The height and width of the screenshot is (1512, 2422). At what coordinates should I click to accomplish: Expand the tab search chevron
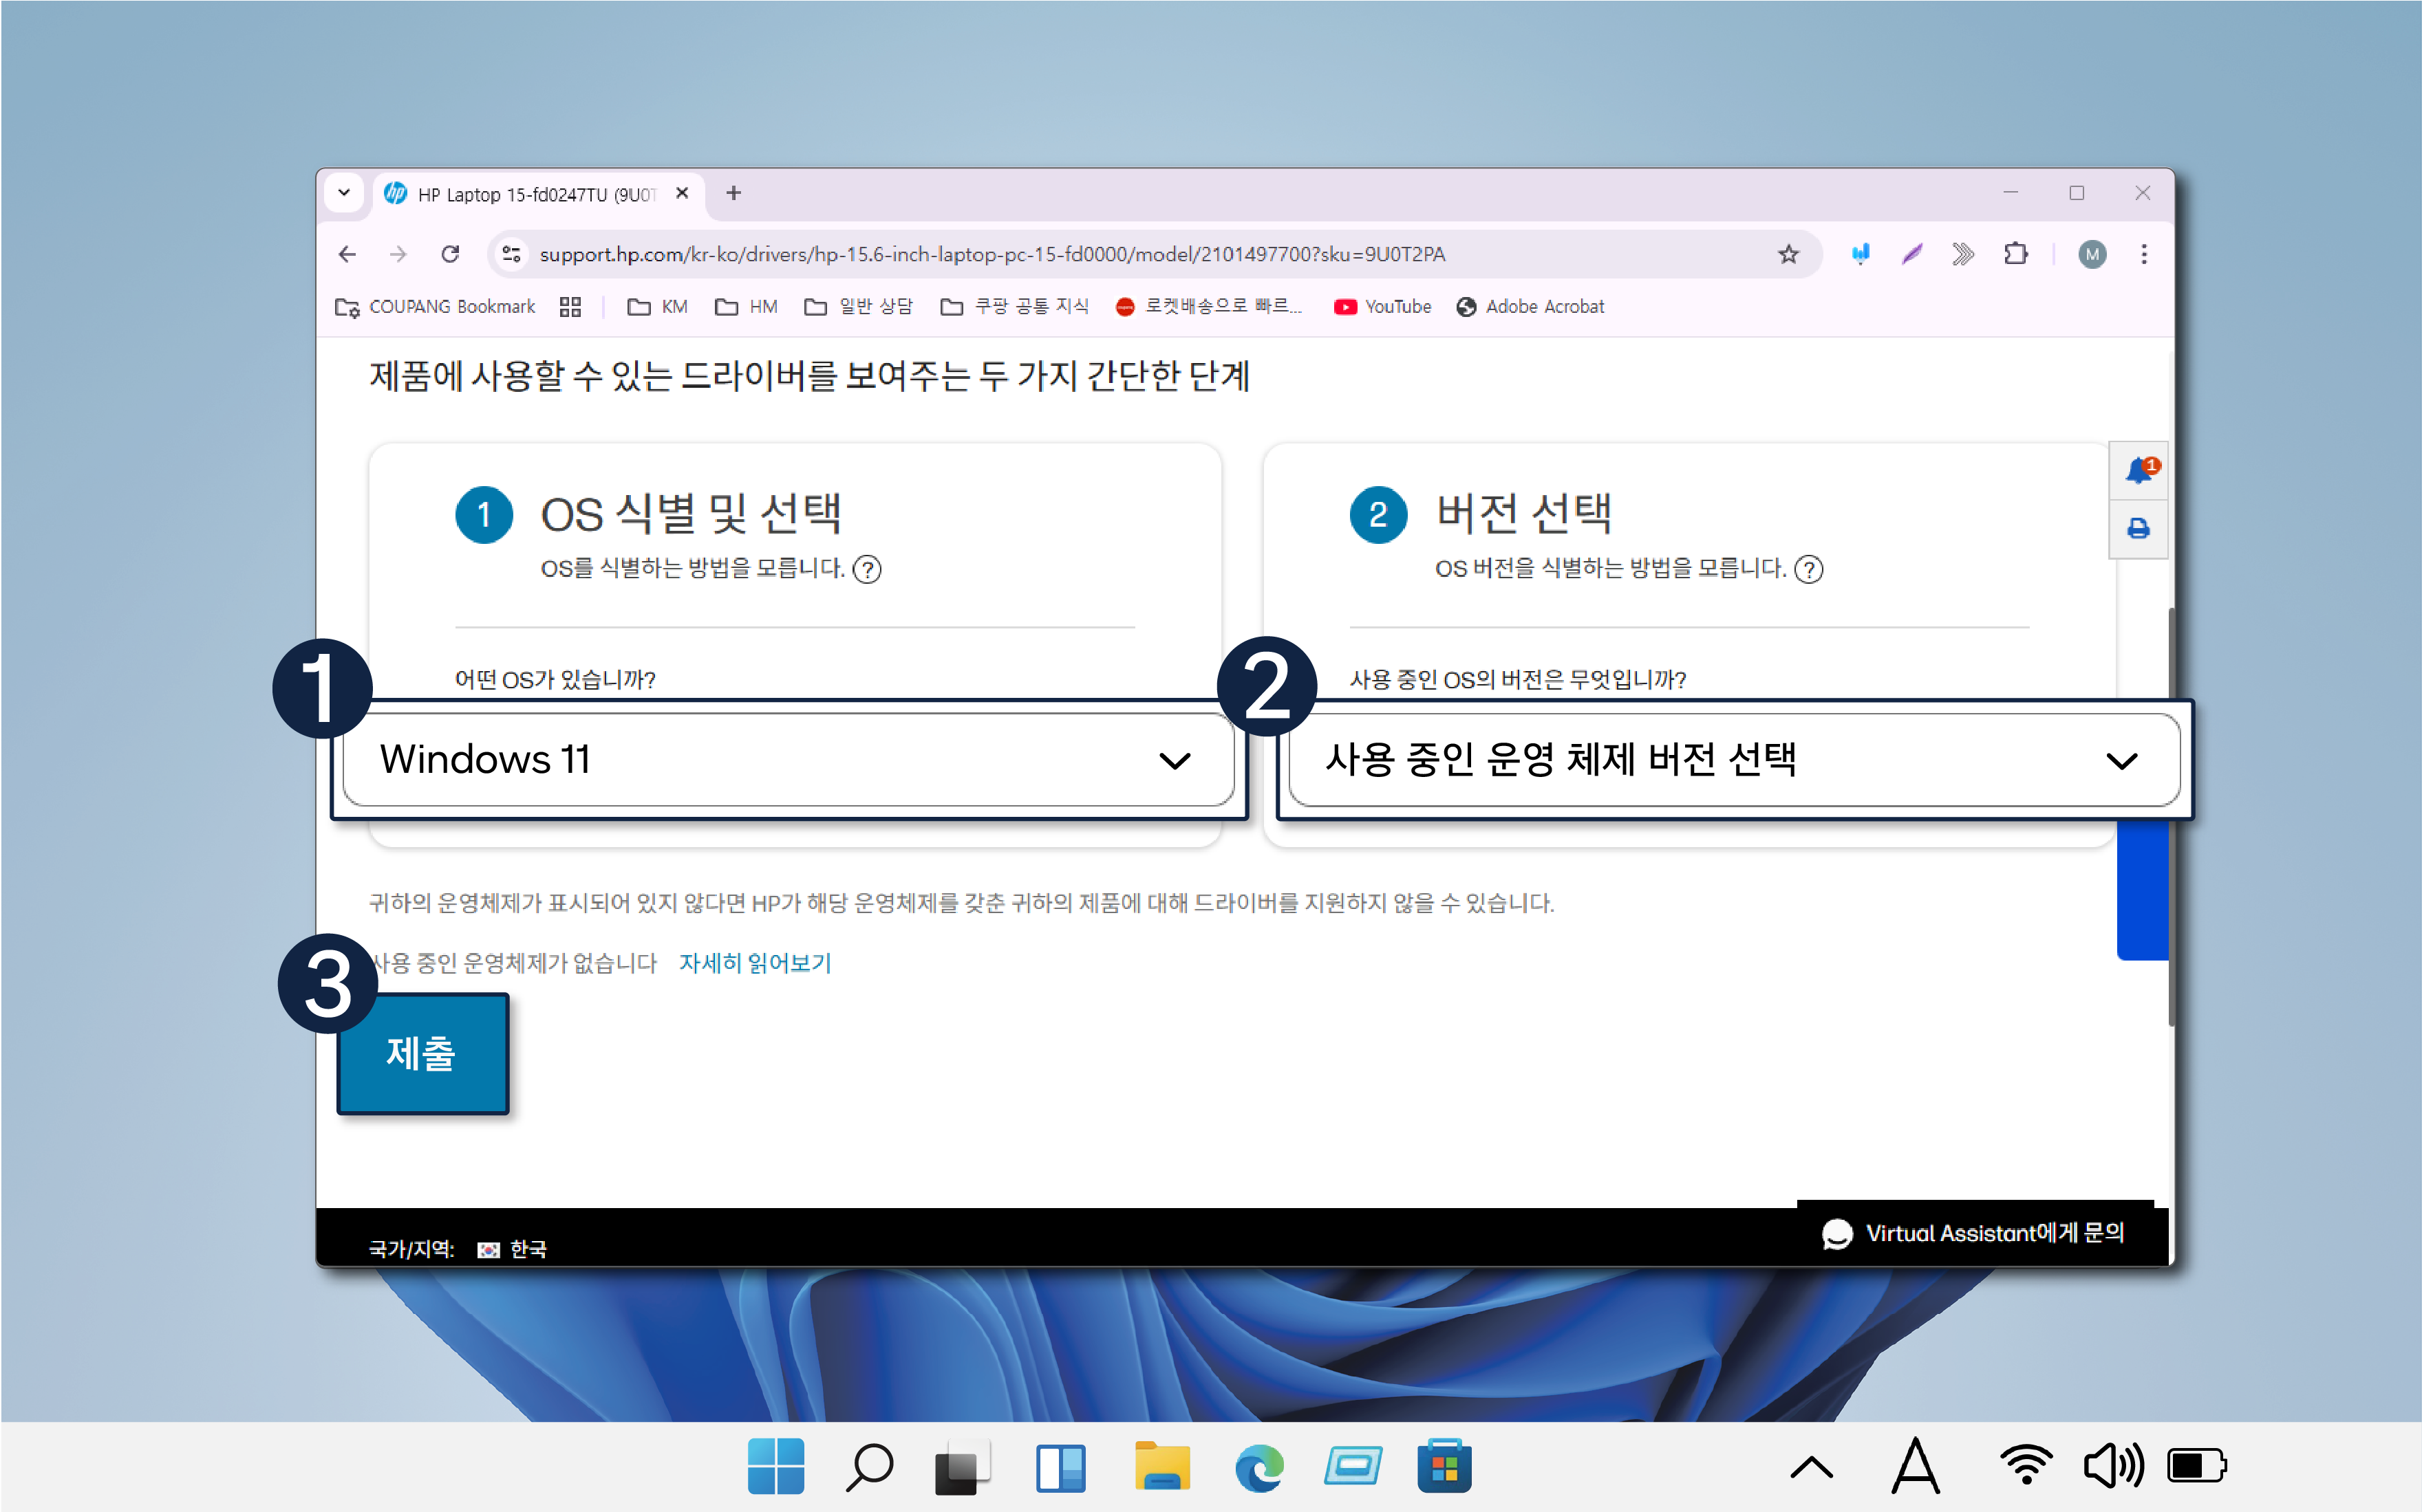click(344, 192)
